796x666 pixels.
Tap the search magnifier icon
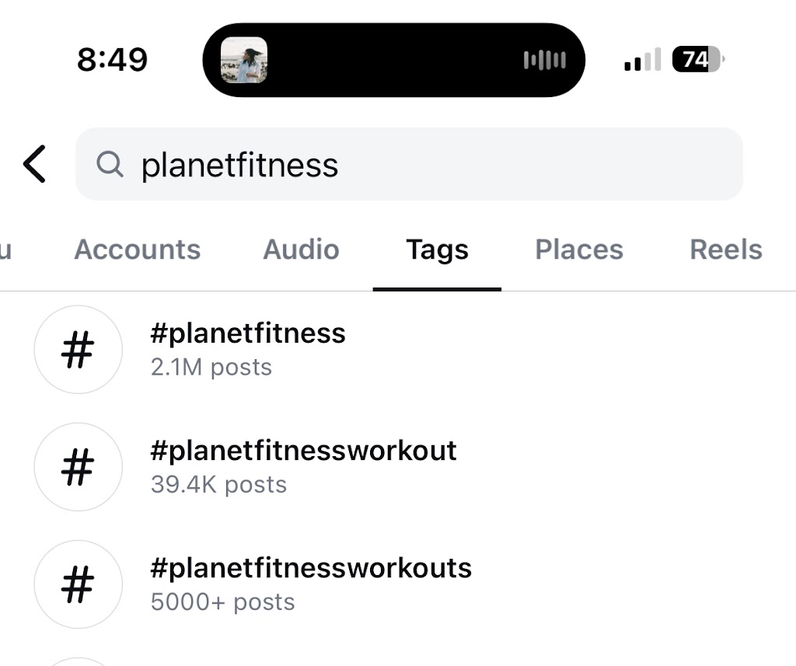click(110, 164)
